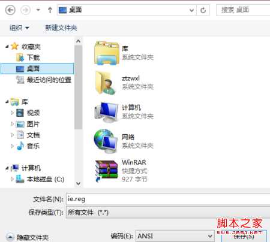Viewport: 270px width, 242px height.
Task: Click the 图片 library icon
Action: (20, 124)
